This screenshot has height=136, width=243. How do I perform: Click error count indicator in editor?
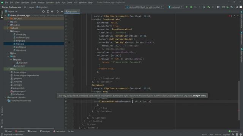click(230, 16)
